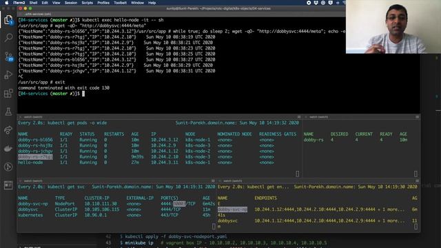Click 'command terminated with exit code 130'

point(64,87)
